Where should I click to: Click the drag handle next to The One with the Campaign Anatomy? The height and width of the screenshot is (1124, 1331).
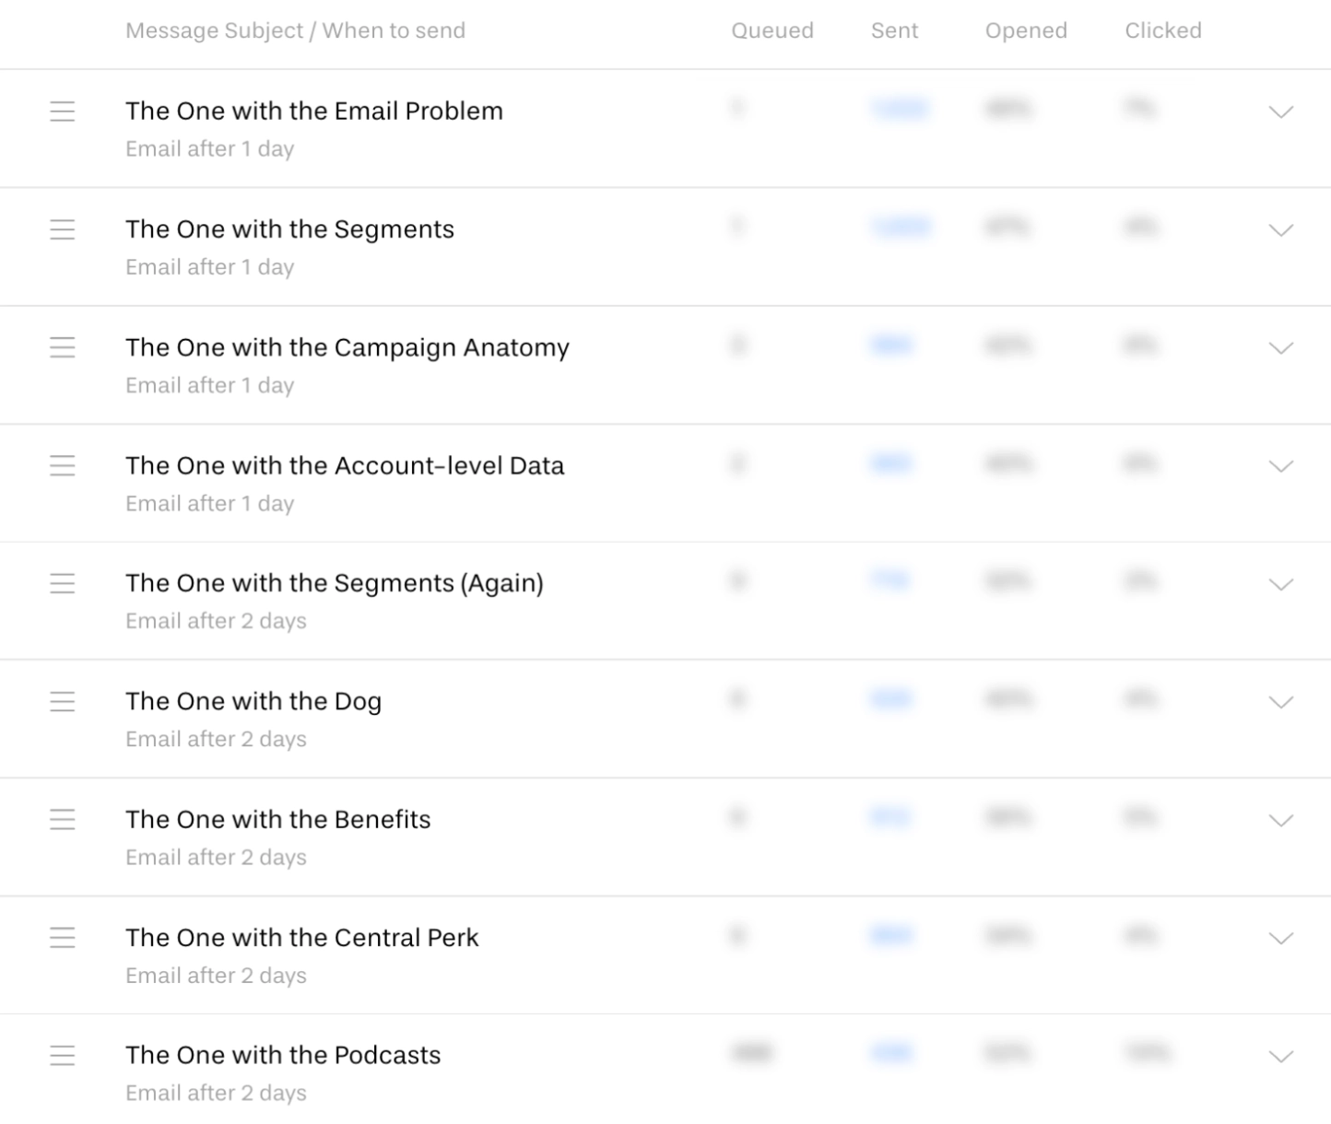63,348
